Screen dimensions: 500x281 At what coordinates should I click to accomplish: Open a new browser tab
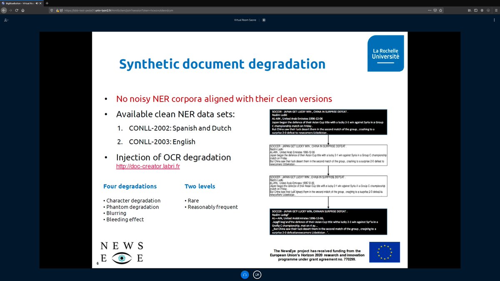(47, 3)
